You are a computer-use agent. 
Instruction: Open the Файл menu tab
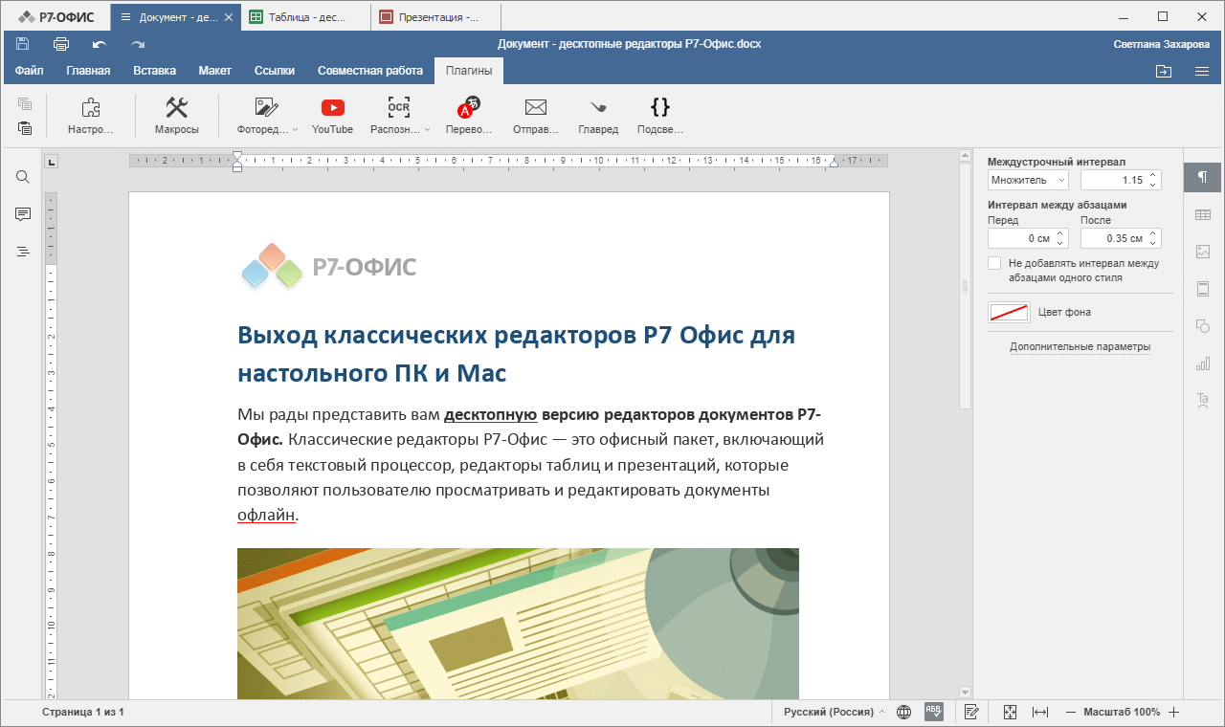(30, 71)
